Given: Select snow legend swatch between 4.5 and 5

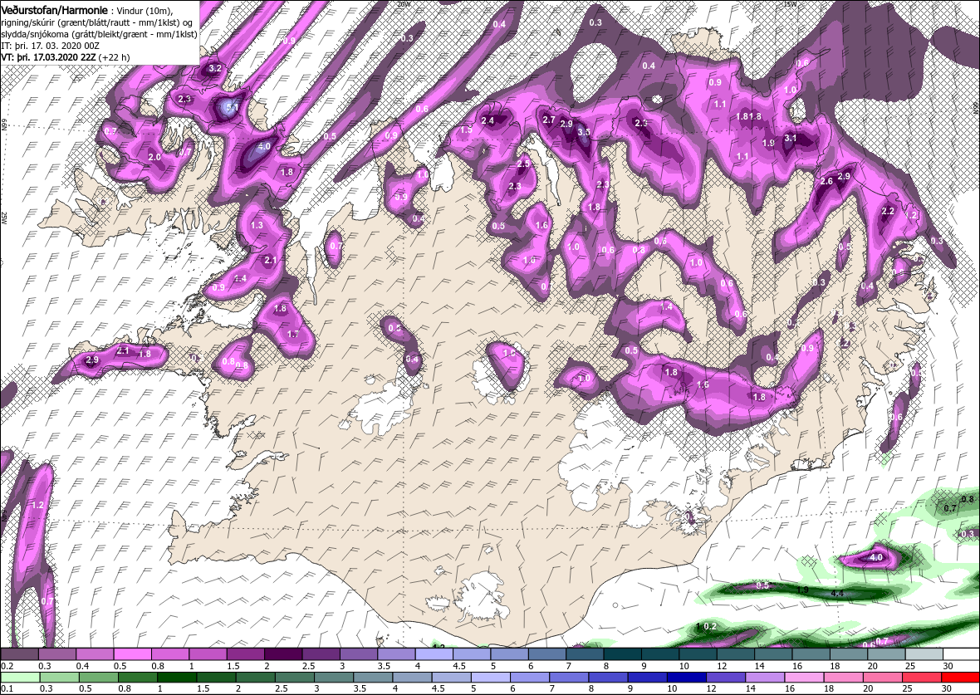Looking at the screenshot, I should click(x=471, y=654).
